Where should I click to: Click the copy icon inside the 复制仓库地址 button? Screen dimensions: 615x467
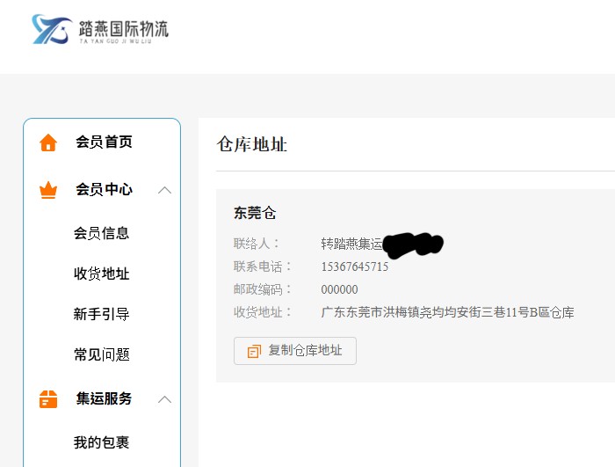(254, 351)
